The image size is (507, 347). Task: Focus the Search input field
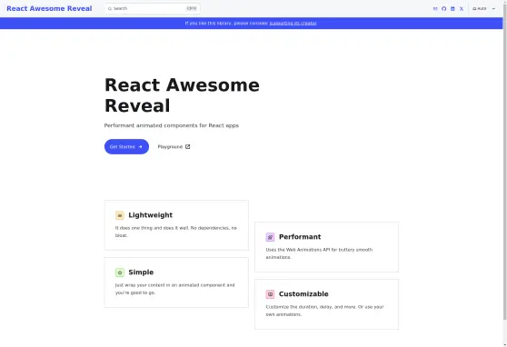(153, 9)
